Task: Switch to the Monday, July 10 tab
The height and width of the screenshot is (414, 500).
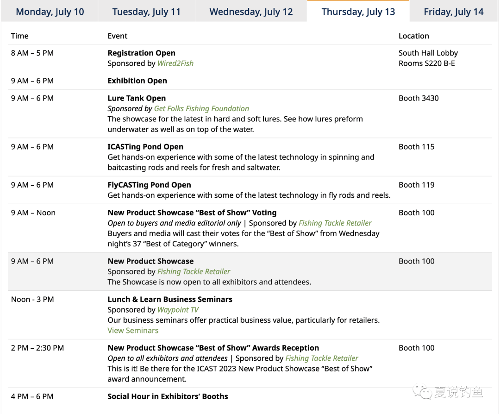Action: pos(50,12)
